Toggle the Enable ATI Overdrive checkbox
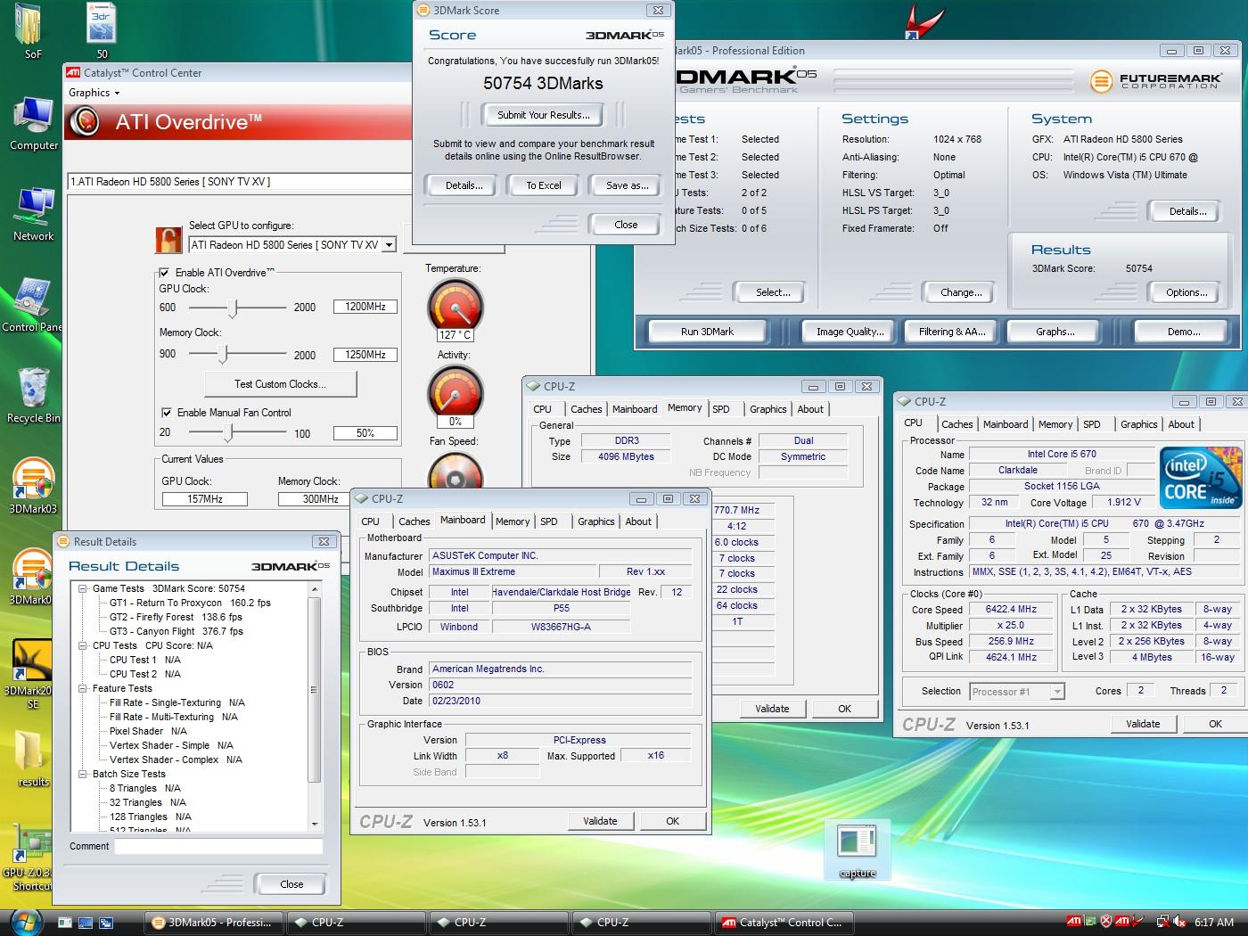The height and width of the screenshot is (936, 1248). tap(164, 273)
